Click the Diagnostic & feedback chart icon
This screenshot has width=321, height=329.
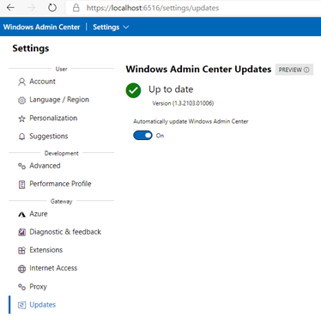pyautogui.click(x=21, y=232)
